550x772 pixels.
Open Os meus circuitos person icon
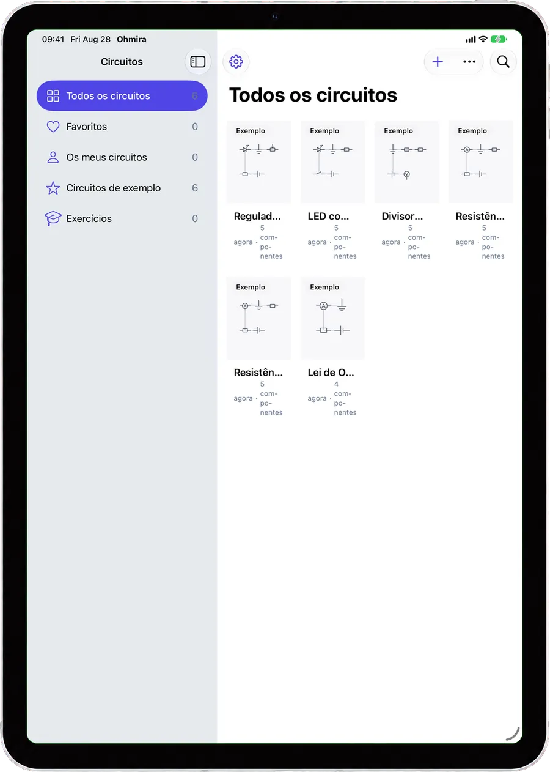53,157
